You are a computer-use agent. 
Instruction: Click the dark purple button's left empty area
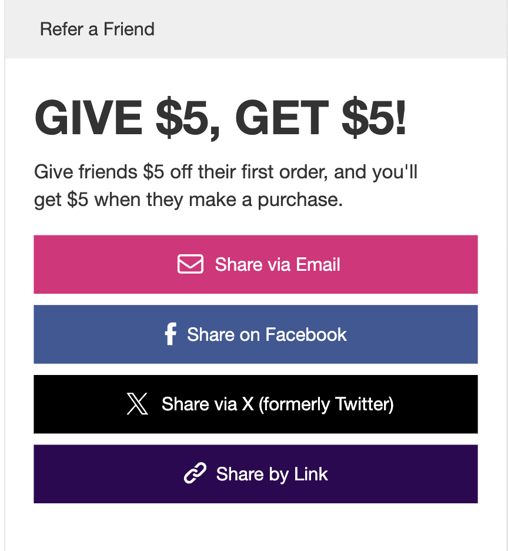pyautogui.click(x=105, y=474)
